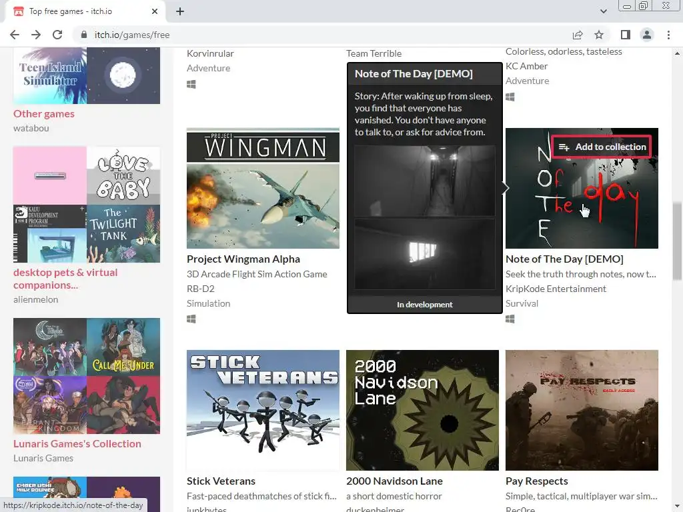Filter by Survival genre
Screen dimensions: 683x512
[522, 303]
